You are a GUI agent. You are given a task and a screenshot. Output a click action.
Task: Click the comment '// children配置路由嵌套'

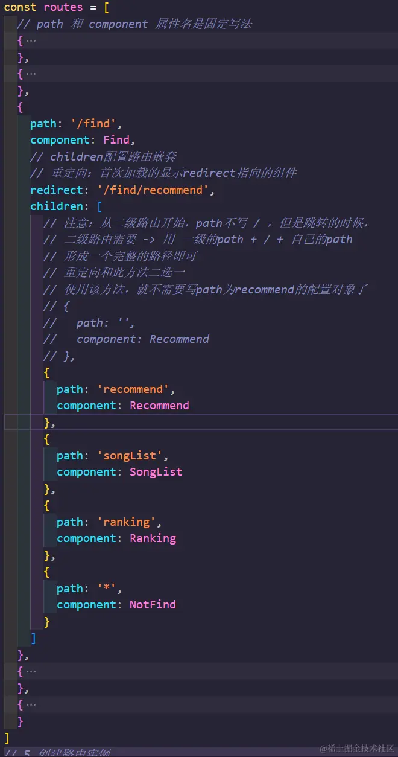(104, 157)
